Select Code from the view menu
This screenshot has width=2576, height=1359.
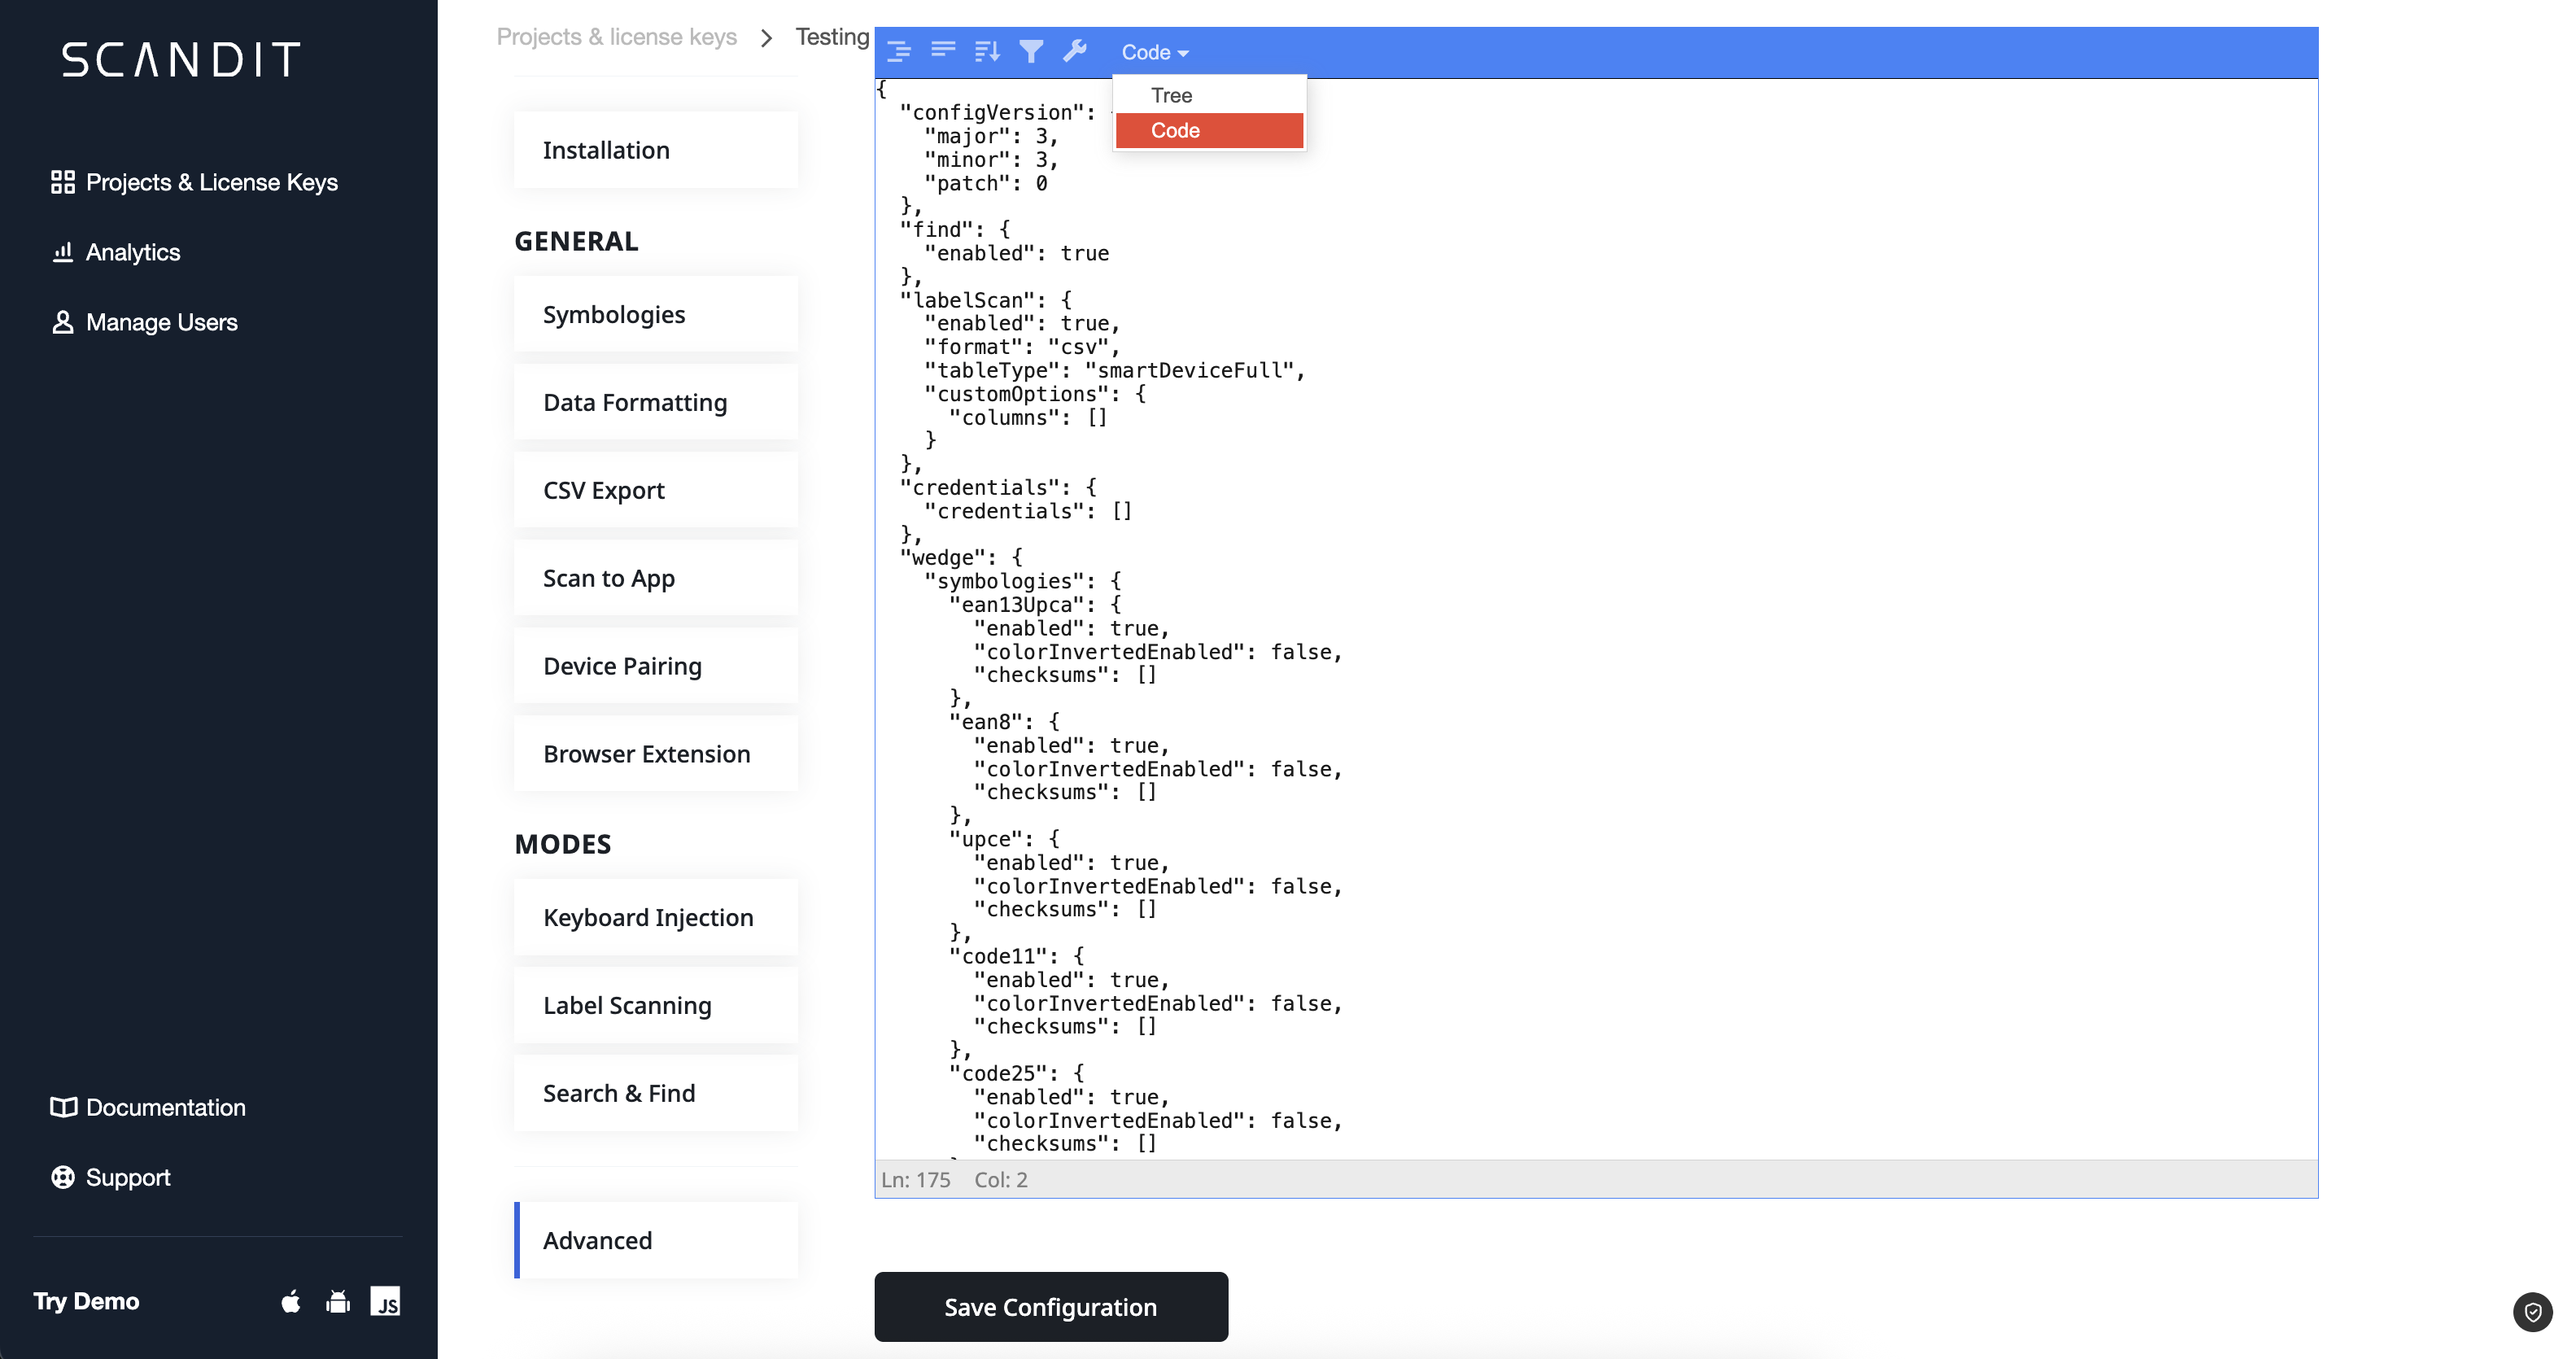tap(1176, 130)
